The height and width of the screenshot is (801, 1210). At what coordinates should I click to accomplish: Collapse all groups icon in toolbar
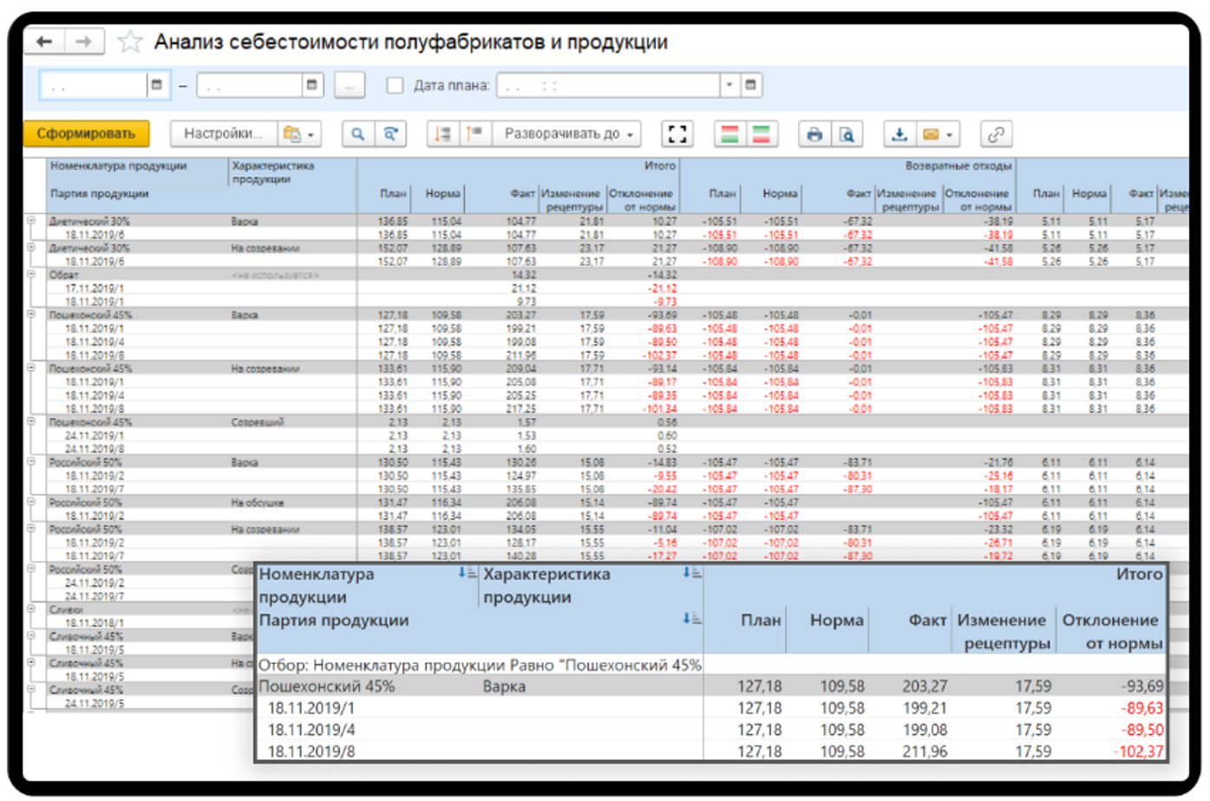pyautogui.click(x=474, y=133)
